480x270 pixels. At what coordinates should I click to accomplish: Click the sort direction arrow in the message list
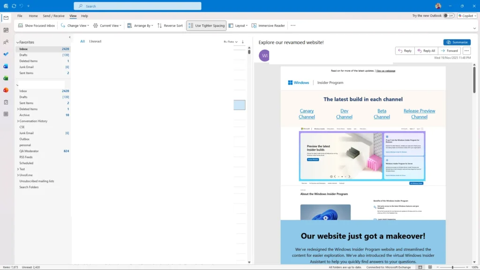(243, 42)
